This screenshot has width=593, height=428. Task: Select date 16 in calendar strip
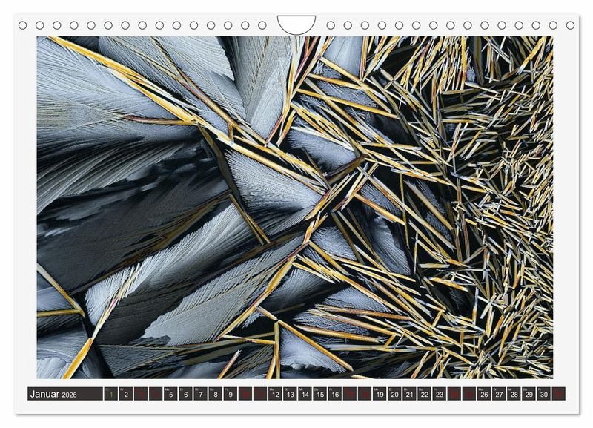coord(335,394)
